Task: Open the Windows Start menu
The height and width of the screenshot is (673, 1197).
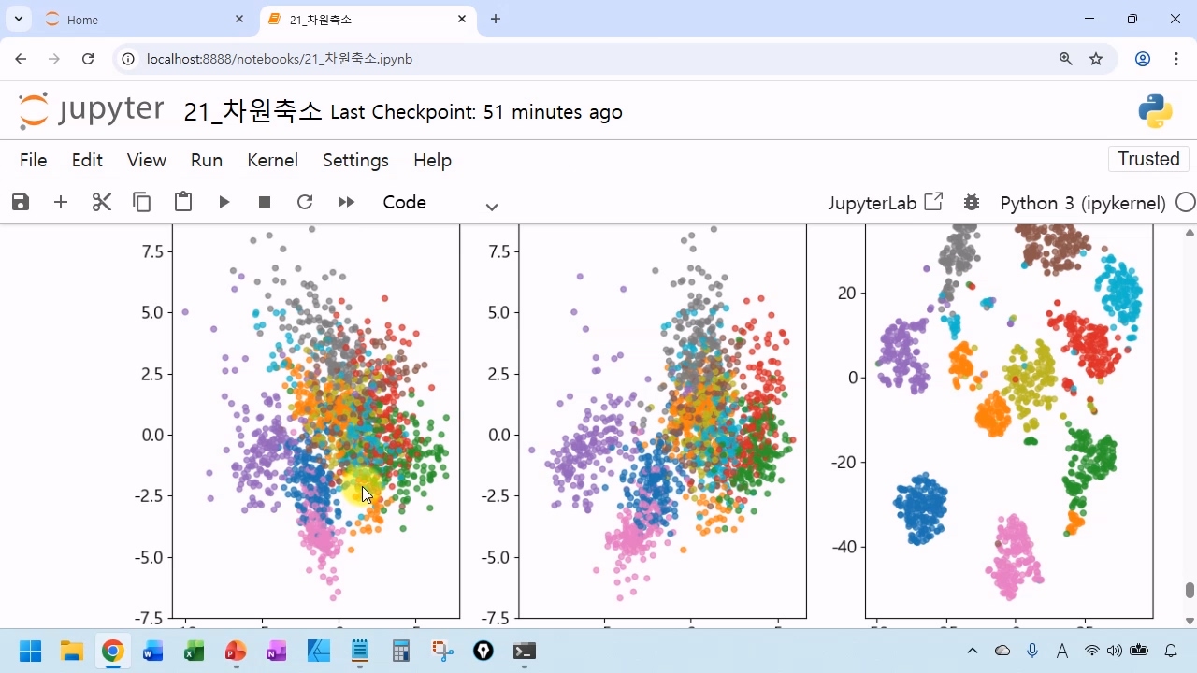Action: pos(30,651)
